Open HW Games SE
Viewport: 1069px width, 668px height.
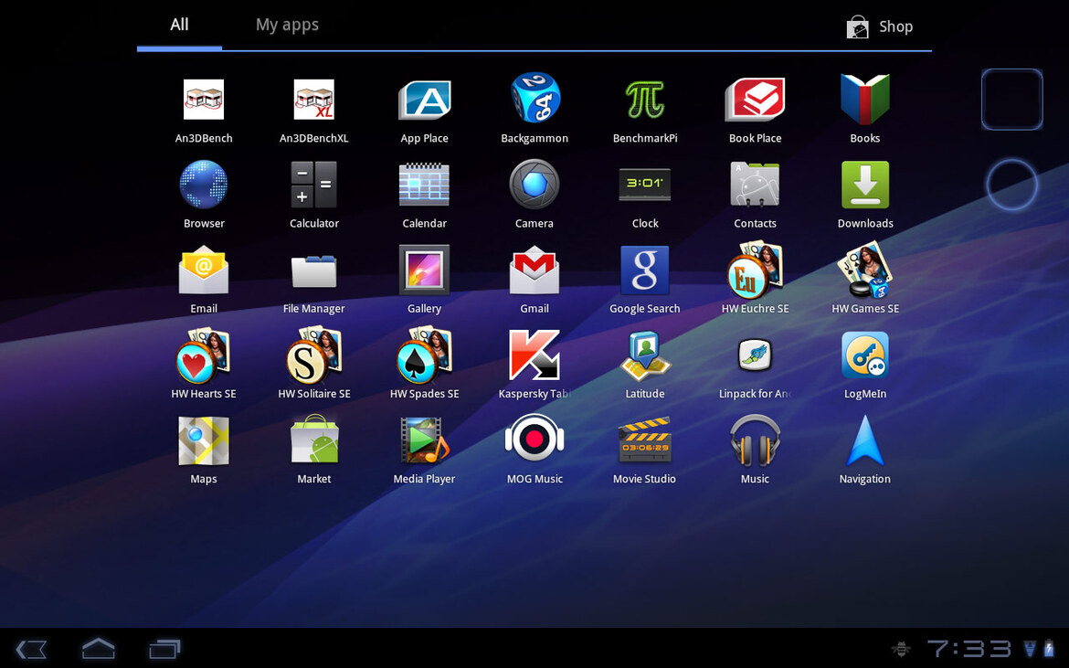click(x=865, y=270)
